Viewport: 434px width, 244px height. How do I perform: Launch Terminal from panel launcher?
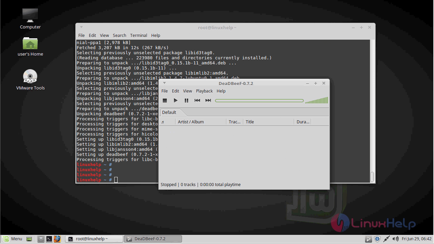(49, 239)
